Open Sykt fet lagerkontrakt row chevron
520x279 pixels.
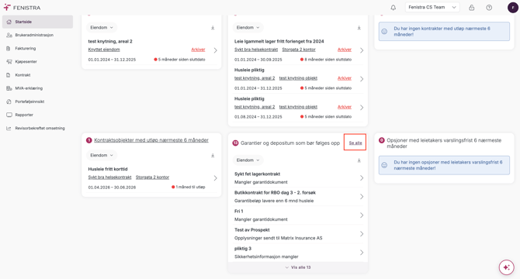pos(362,178)
